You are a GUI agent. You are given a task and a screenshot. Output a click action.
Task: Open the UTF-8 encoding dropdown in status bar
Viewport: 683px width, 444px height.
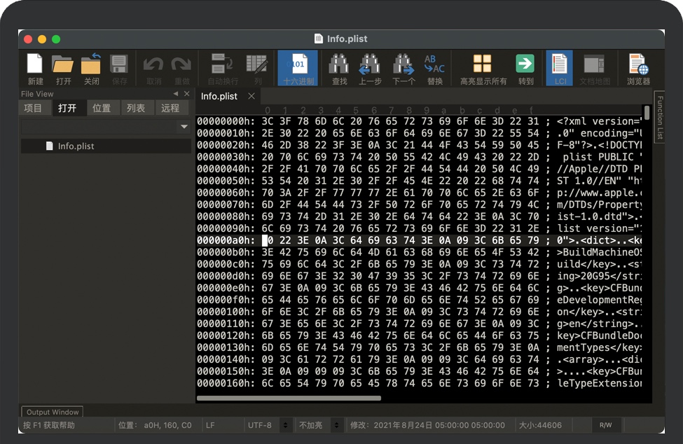[285, 425]
